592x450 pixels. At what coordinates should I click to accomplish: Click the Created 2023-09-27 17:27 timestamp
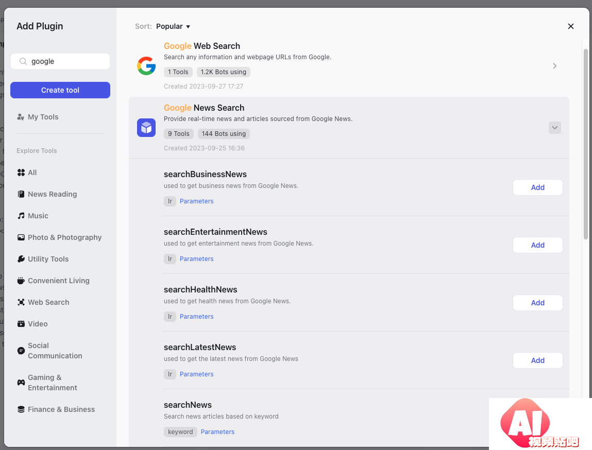click(204, 86)
